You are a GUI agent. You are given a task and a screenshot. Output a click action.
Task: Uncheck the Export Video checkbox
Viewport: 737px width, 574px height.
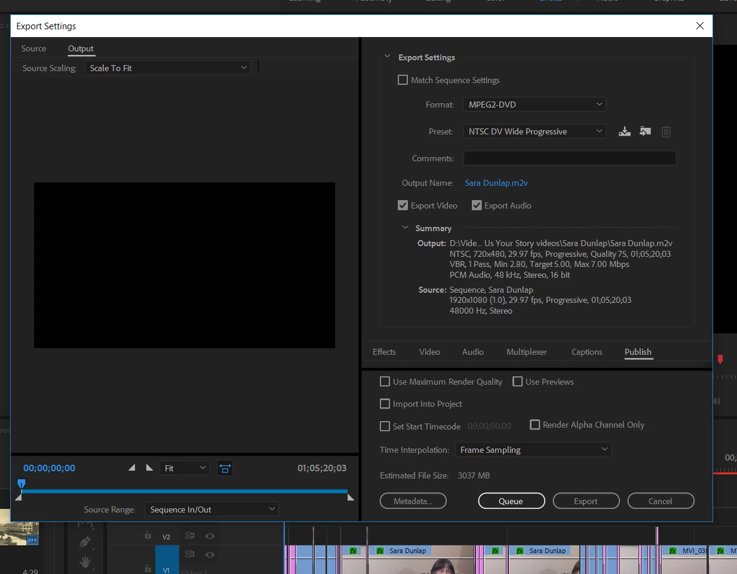click(403, 205)
